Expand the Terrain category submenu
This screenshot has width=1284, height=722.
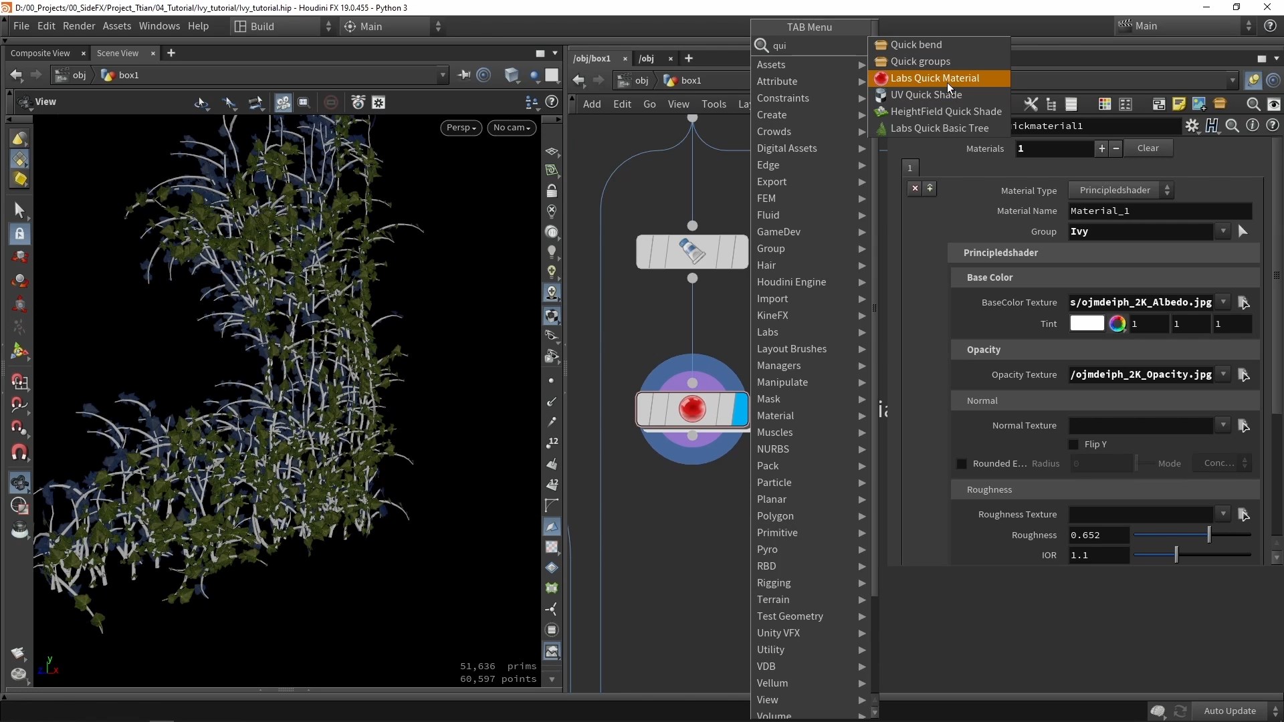click(x=811, y=600)
